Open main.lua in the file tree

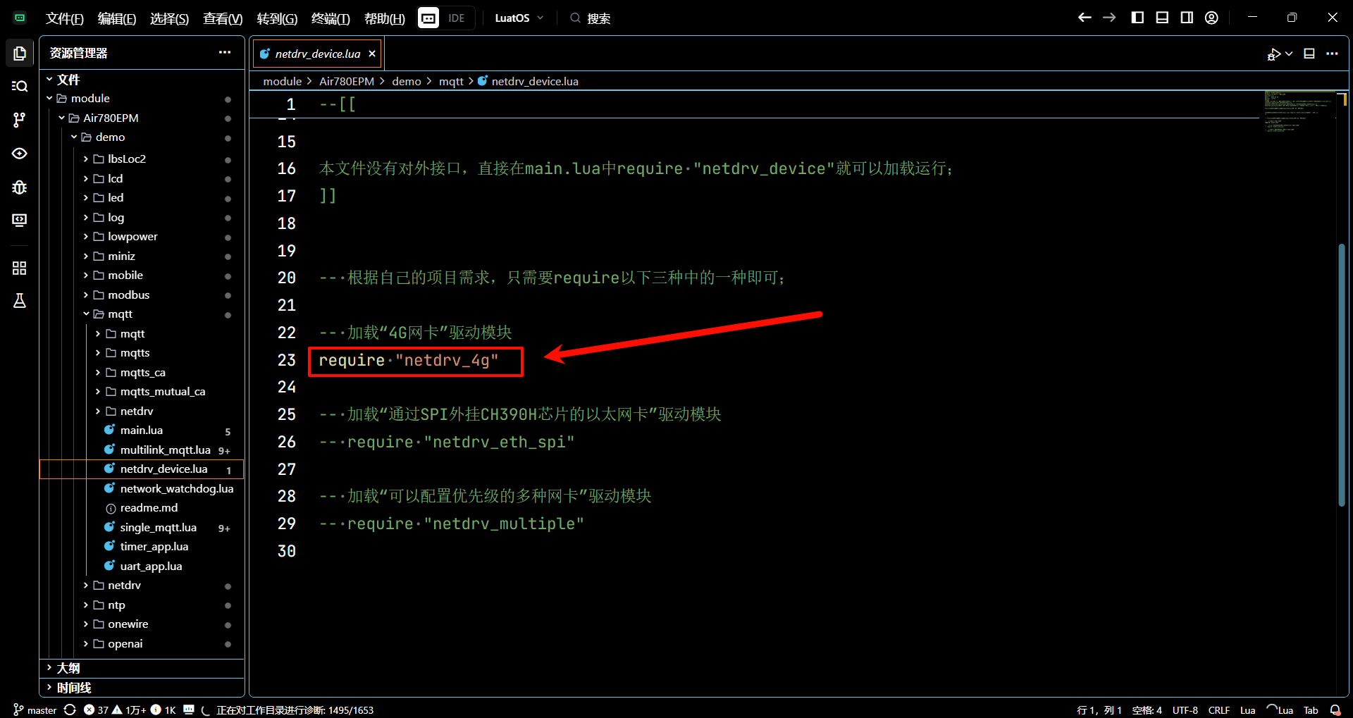pyautogui.click(x=142, y=431)
